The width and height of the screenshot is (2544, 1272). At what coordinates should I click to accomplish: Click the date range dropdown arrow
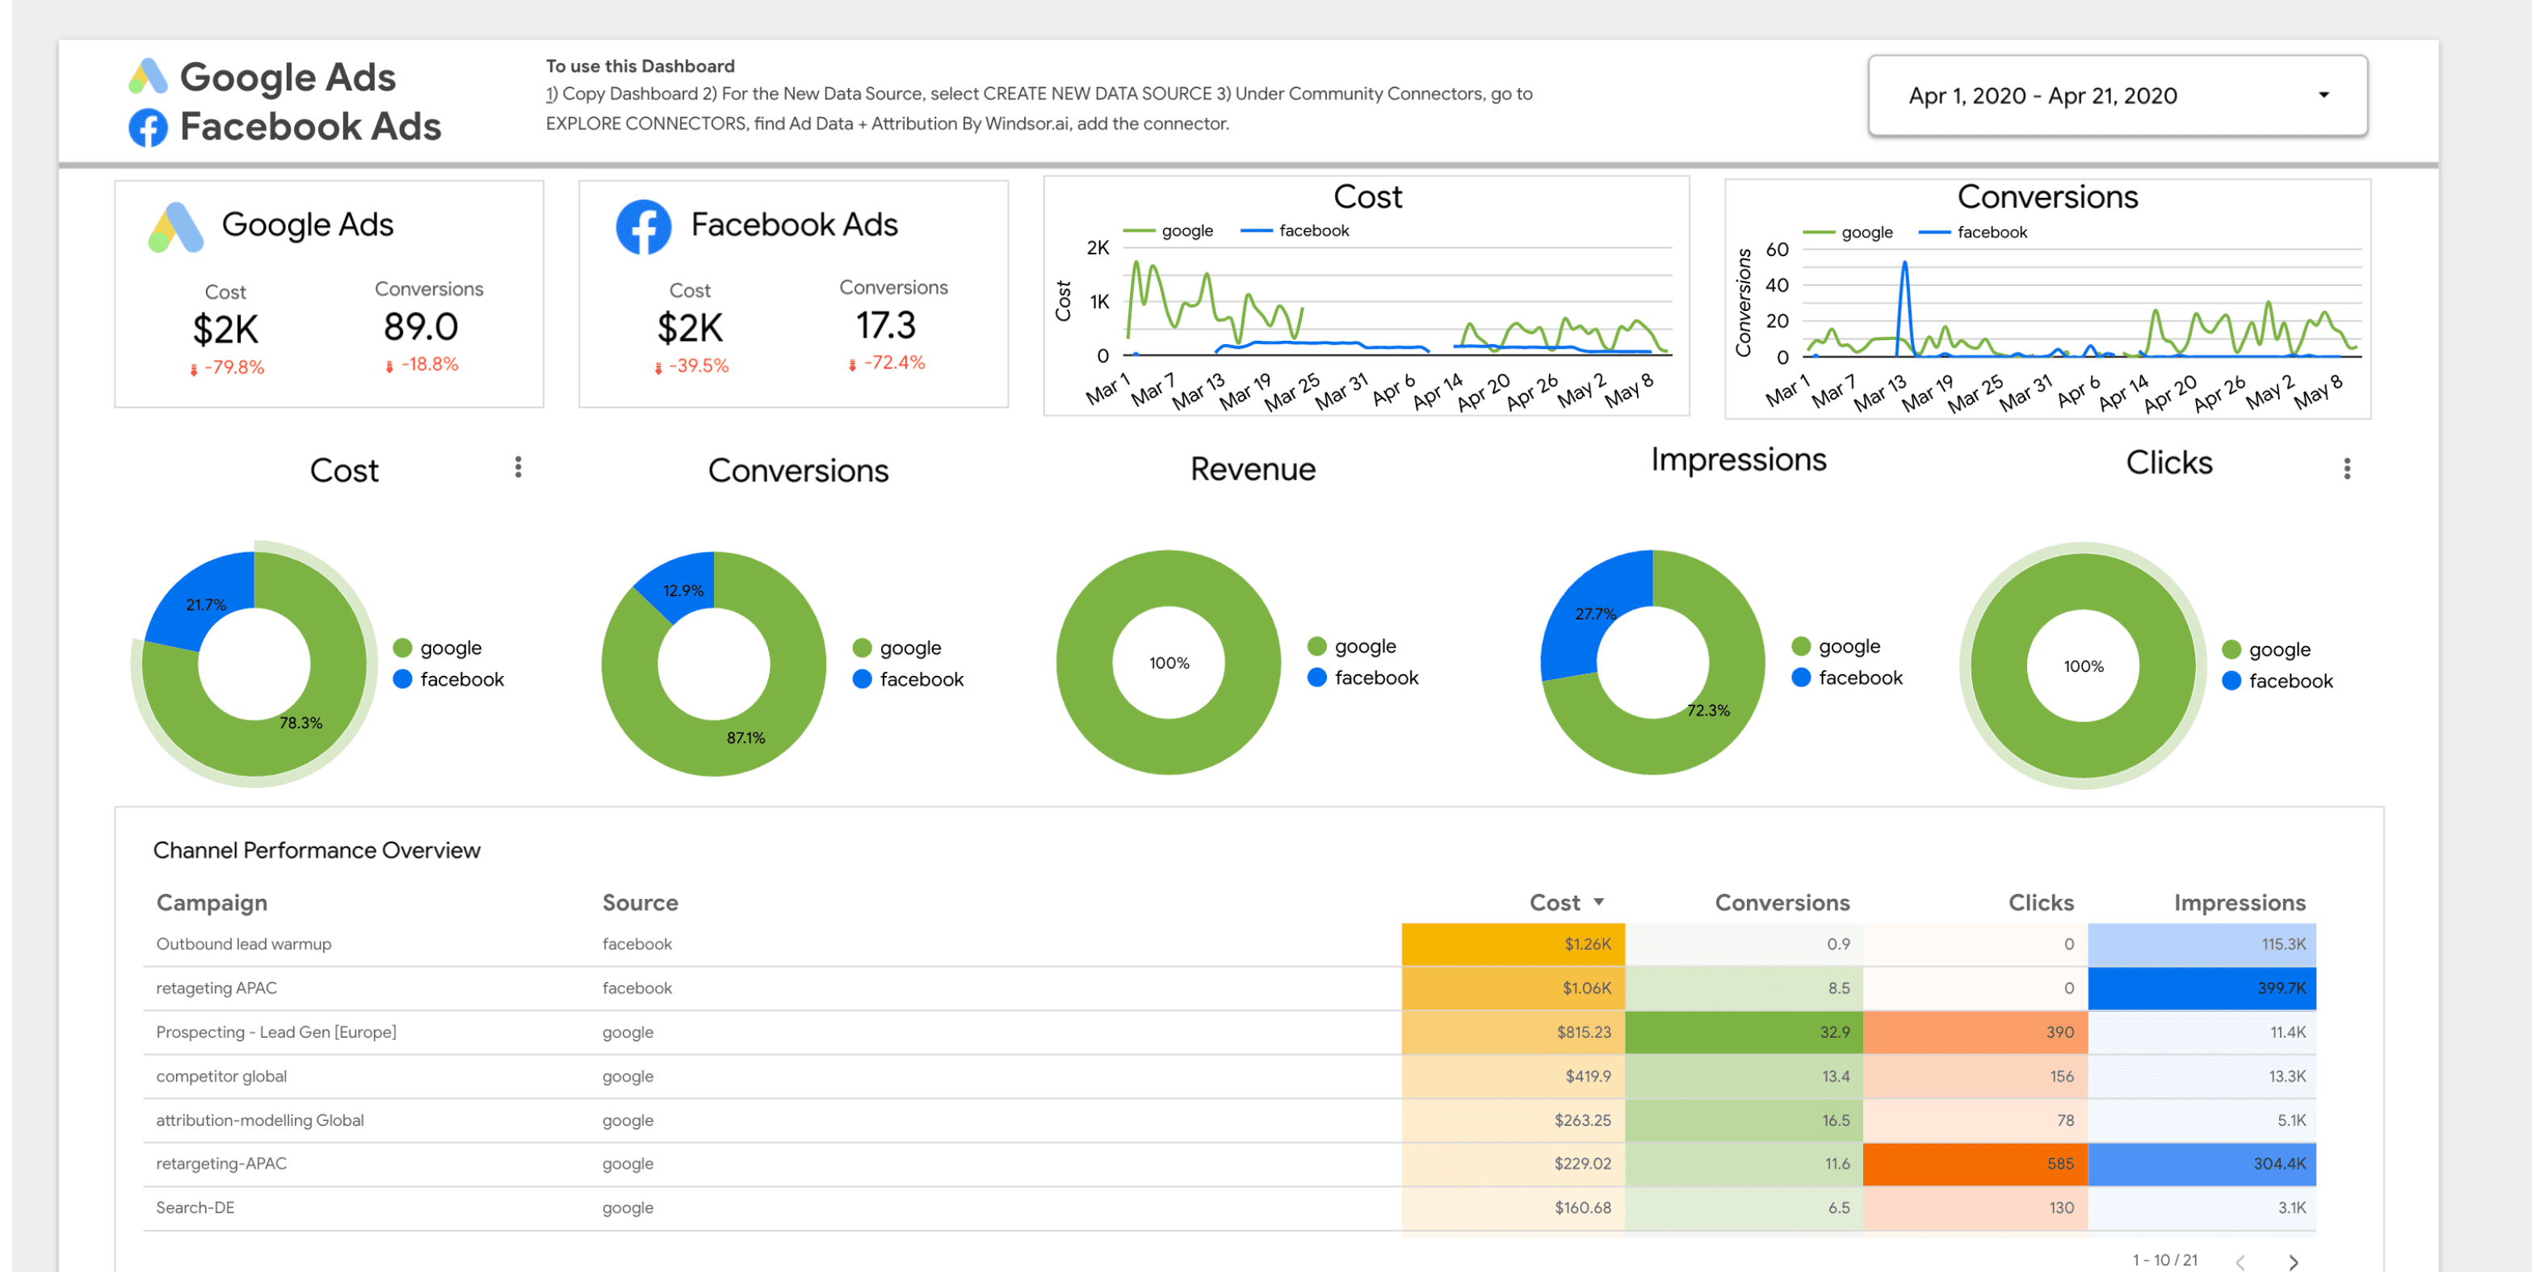pyautogui.click(x=2323, y=96)
